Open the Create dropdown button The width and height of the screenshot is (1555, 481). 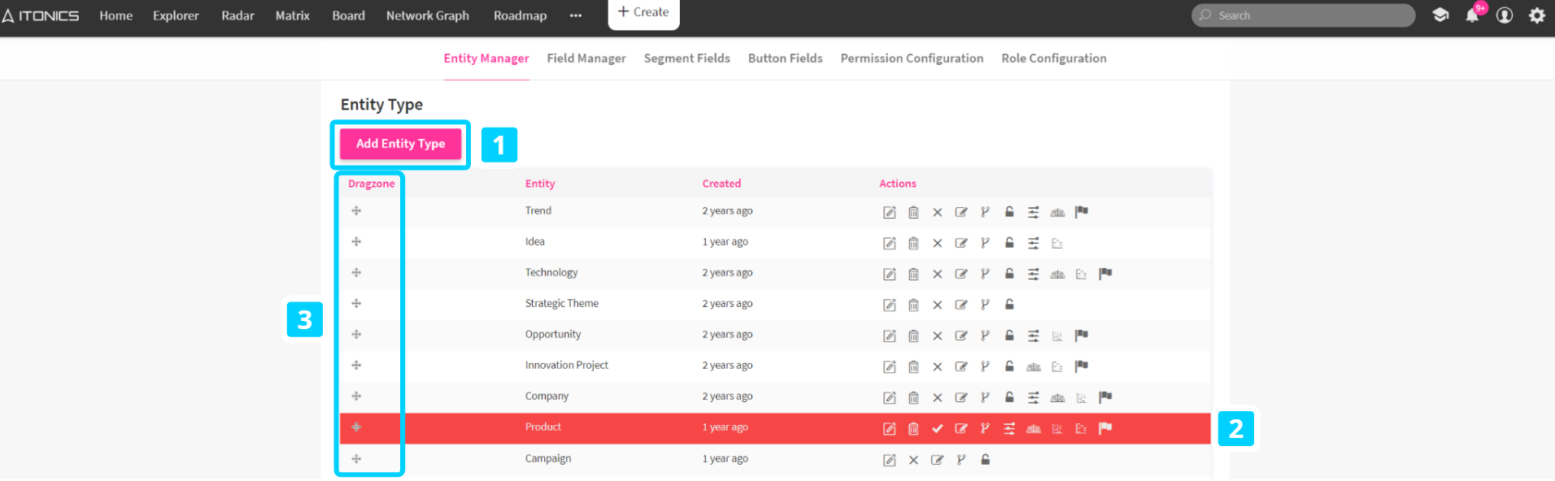pyautogui.click(x=643, y=12)
